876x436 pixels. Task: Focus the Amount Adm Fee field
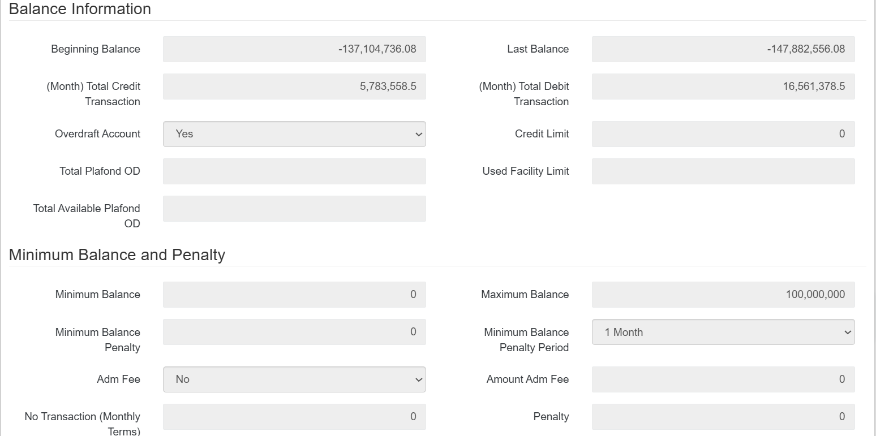723,379
